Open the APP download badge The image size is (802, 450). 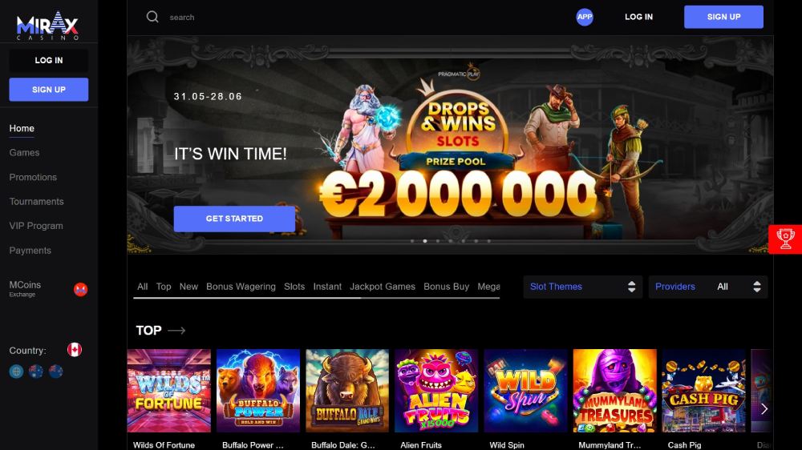tap(585, 17)
